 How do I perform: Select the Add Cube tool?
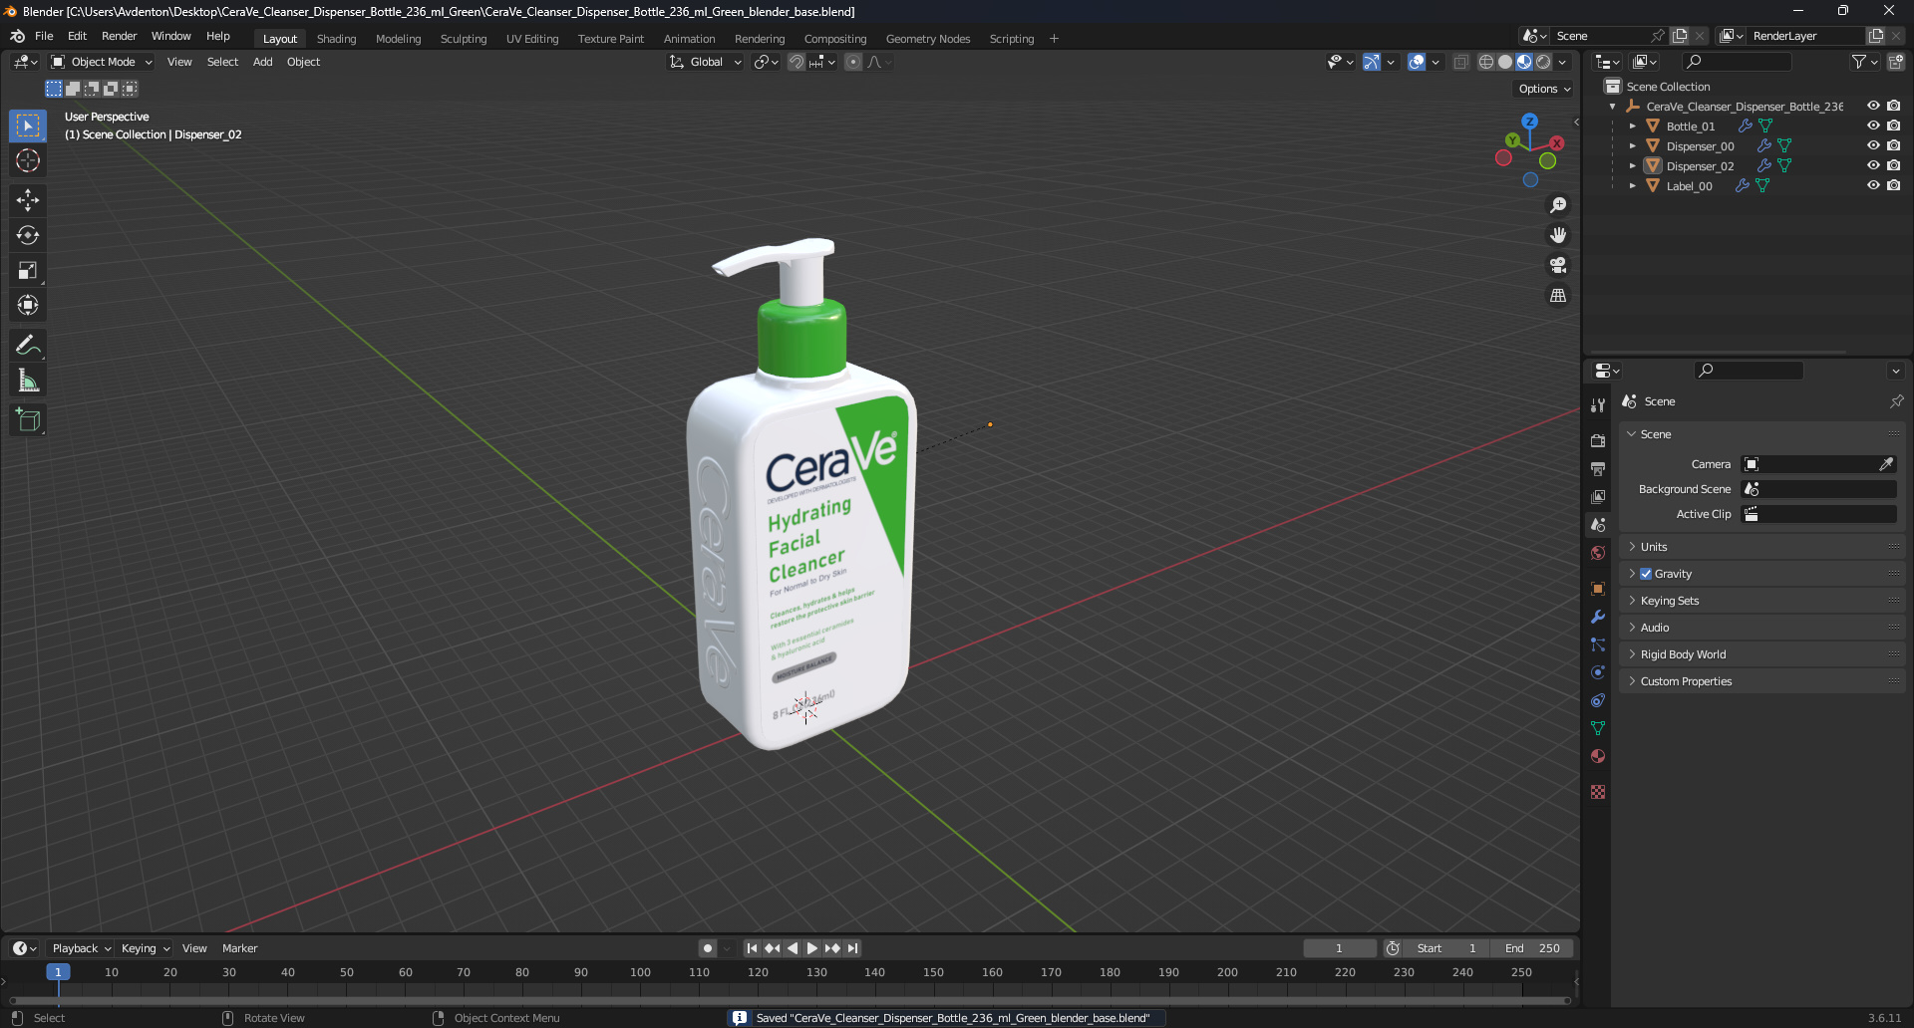[x=28, y=420]
